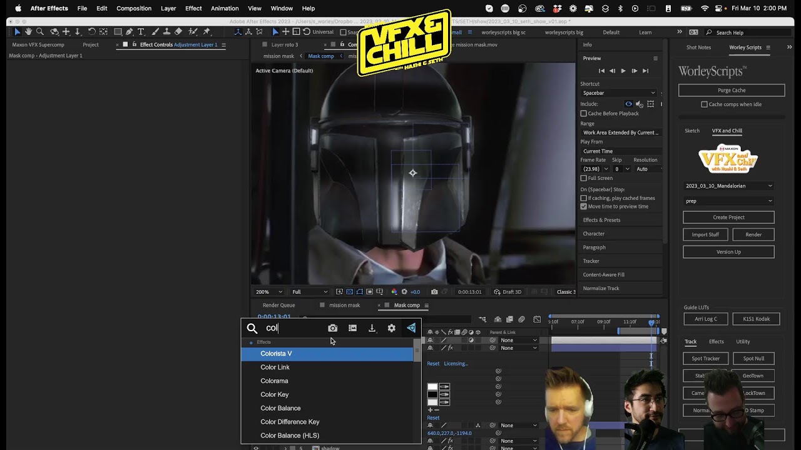801x450 pixels.
Task: Check Cache Before Playback
Action: (x=584, y=114)
